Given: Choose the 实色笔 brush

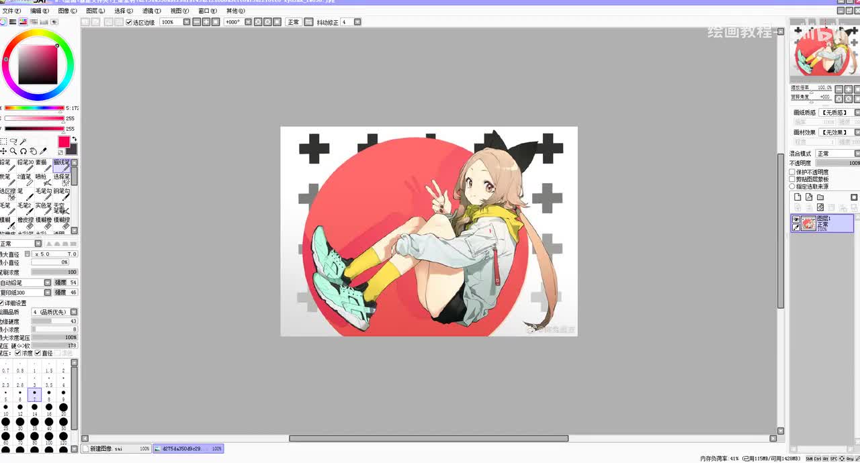Looking at the screenshot, I should tap(43, 209).
